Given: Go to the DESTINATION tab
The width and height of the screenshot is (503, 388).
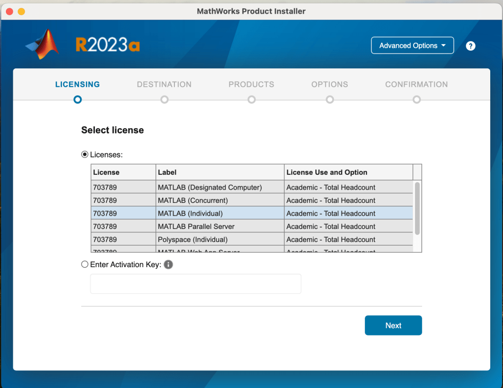Looking at the screenshot, I should [x=164, y=84].
